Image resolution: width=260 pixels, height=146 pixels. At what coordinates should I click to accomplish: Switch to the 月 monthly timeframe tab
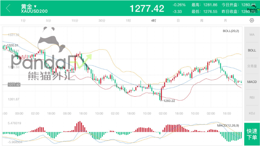(225, 21)
